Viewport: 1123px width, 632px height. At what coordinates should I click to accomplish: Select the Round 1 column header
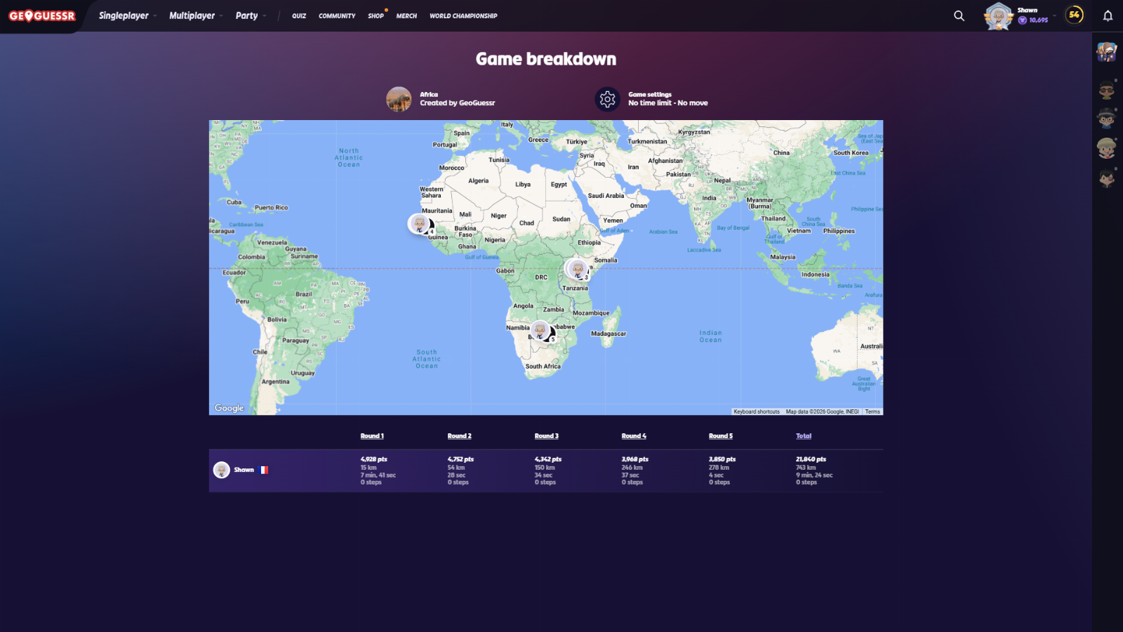point(372,436)
